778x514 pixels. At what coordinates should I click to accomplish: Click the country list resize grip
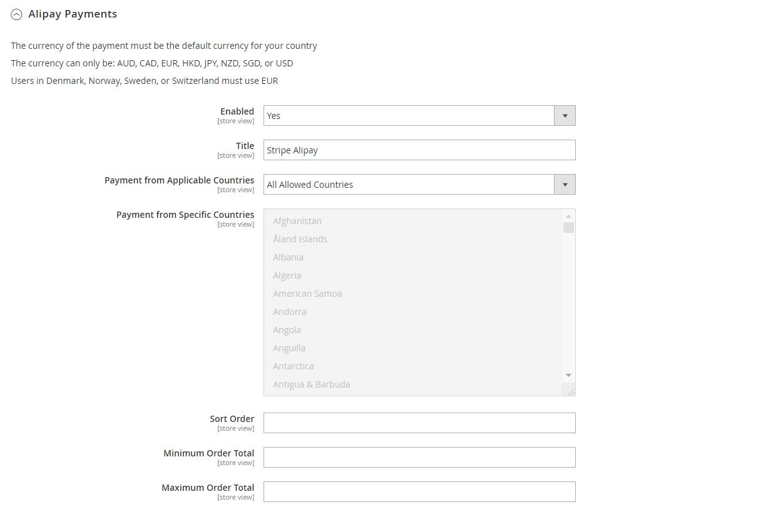[570, 391]
